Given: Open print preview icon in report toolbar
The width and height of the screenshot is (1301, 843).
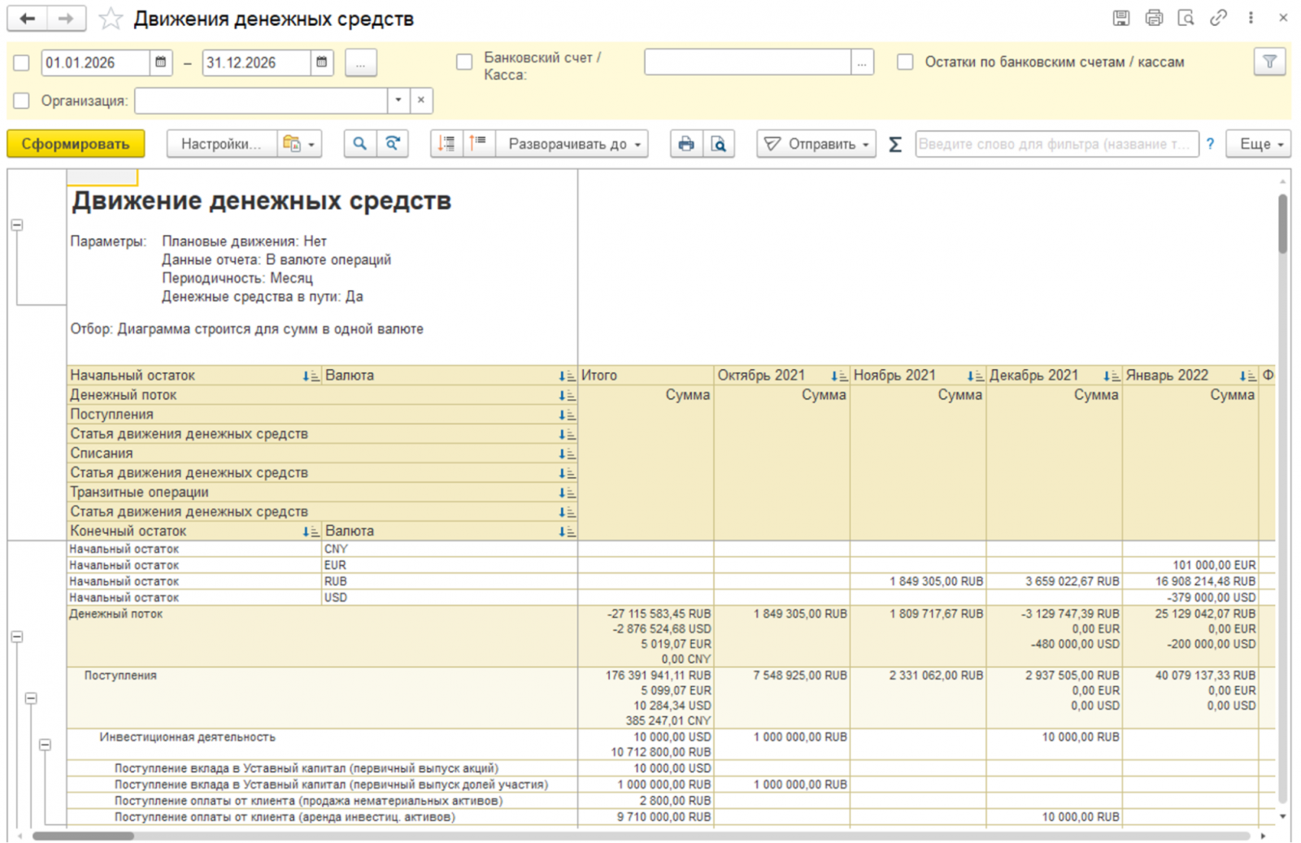Looking at the screenshot, I should (719, 144).
